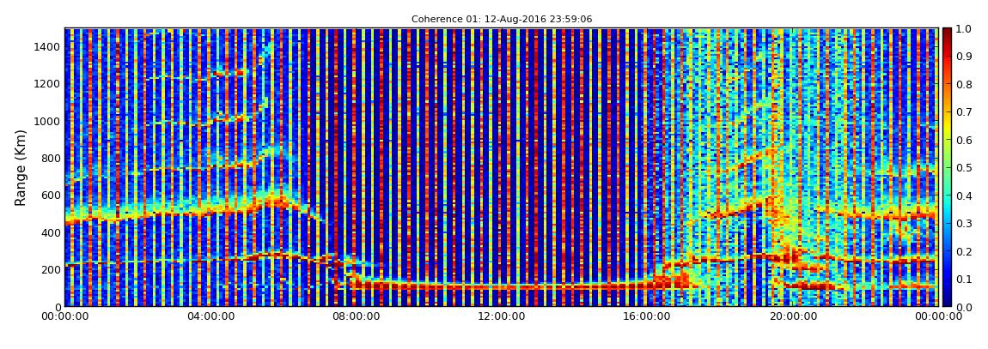Click the green middle of the colorbar
This screenshot has width=988, height=349.
pyautogui.click(x=947, y=167)
